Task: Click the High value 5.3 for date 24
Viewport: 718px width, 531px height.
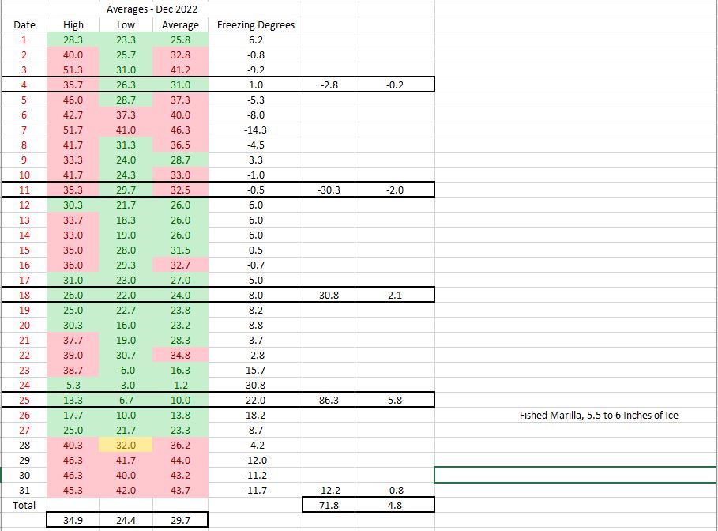Action: (x=73, y=386)
